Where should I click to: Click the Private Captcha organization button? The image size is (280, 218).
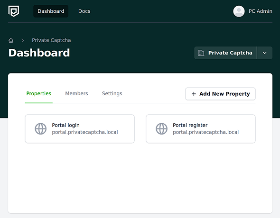tap(225, 53)
